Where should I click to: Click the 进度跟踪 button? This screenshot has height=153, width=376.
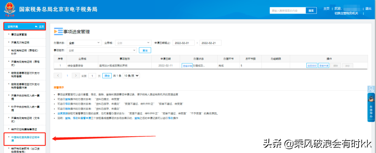point(312,66)
